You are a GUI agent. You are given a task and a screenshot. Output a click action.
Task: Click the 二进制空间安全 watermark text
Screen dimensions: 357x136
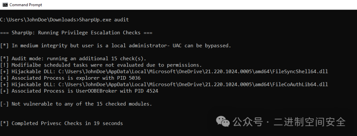click(x=309, y=122)
